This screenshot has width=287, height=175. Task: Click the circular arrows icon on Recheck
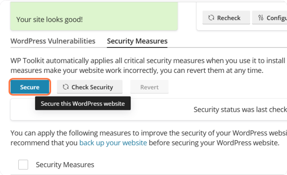pos(211,18)
